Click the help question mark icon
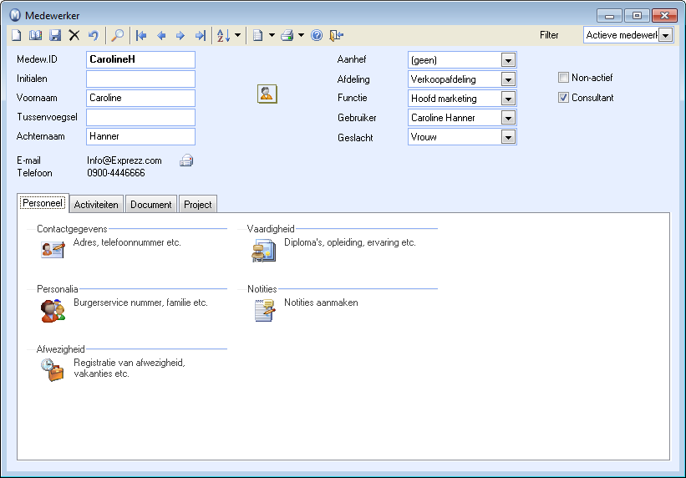Screen dimensions: 686x478 (317, 35)
